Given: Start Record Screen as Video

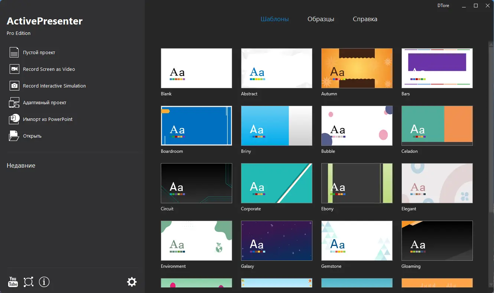Looking at the screenshot, I should click(49, 69).
